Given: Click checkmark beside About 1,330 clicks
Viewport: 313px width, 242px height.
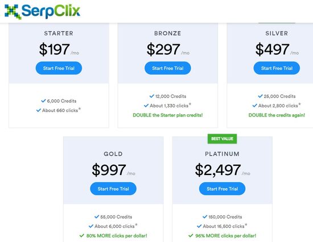Looking at the screenshot, I should 146,106.
